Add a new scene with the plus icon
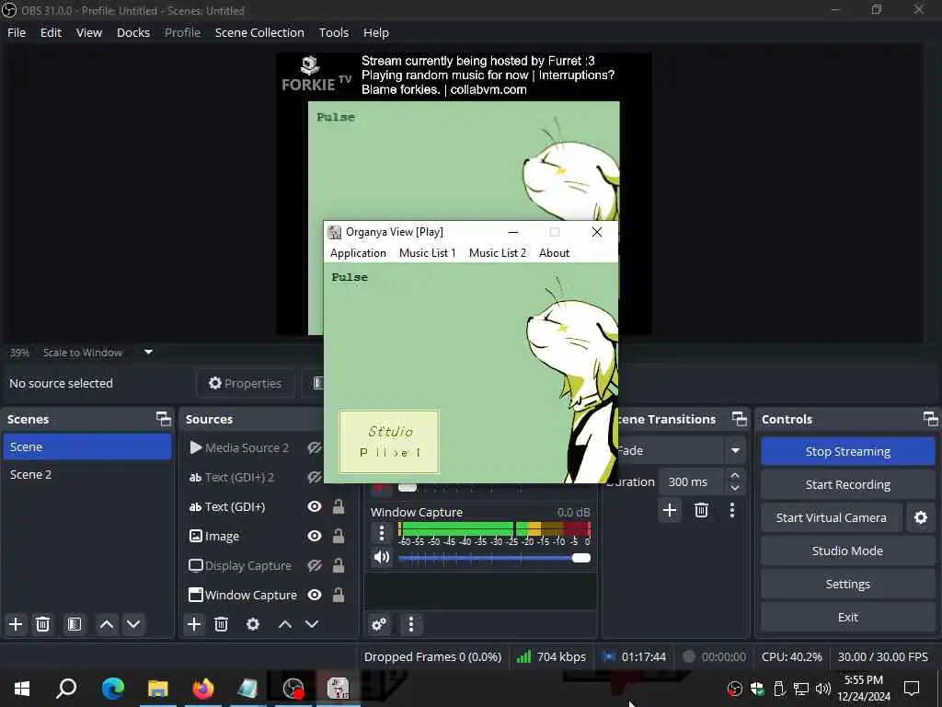Screen dimensions: 942x707 pyautogui.click(x=16, y=624)
